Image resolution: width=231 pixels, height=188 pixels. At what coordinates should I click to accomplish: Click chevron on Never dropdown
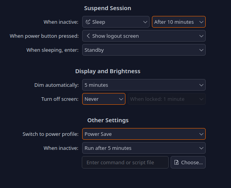[121, 99]
